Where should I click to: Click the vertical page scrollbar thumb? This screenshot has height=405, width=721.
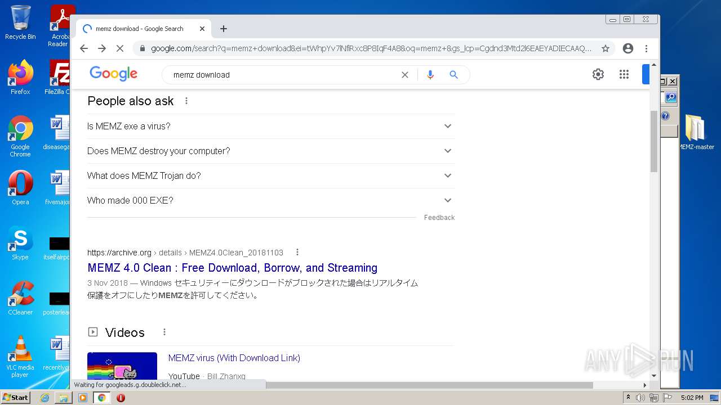[x=653, y=141]
